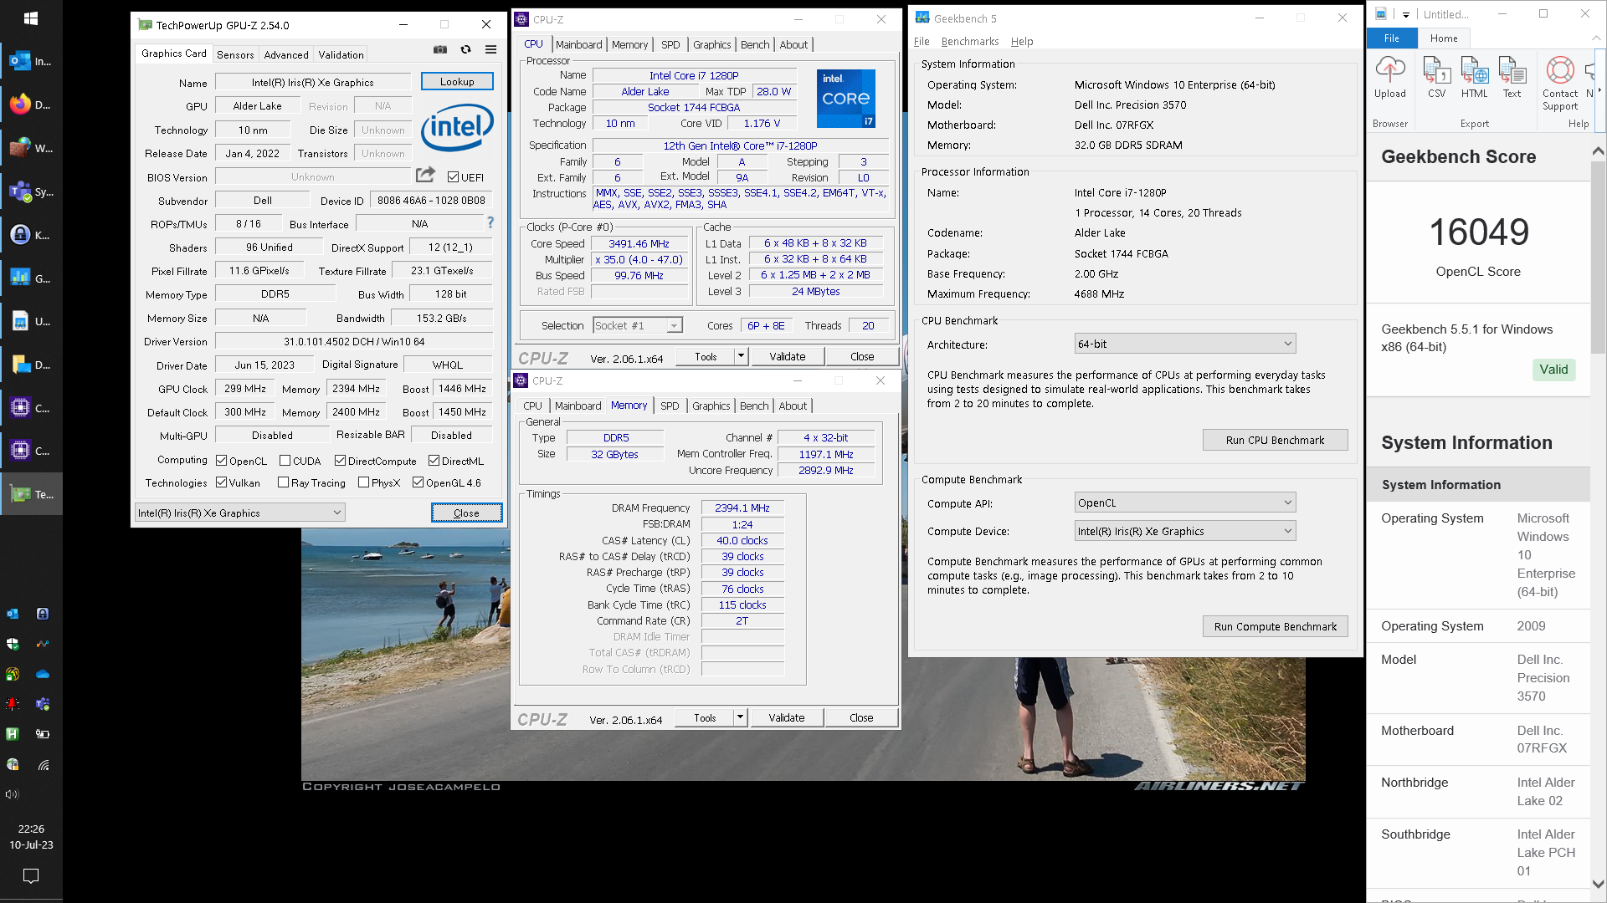Image resolution: width=1607 pixels, height=903 pixels.
Task: Toggle the CUDA checkbox in GPU-Z
Action: pyautogui.click(x=285, y=461)
